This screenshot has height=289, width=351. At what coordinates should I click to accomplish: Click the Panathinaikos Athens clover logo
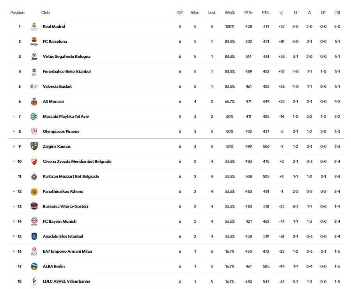pyautogui.click(x=34, y=191)
